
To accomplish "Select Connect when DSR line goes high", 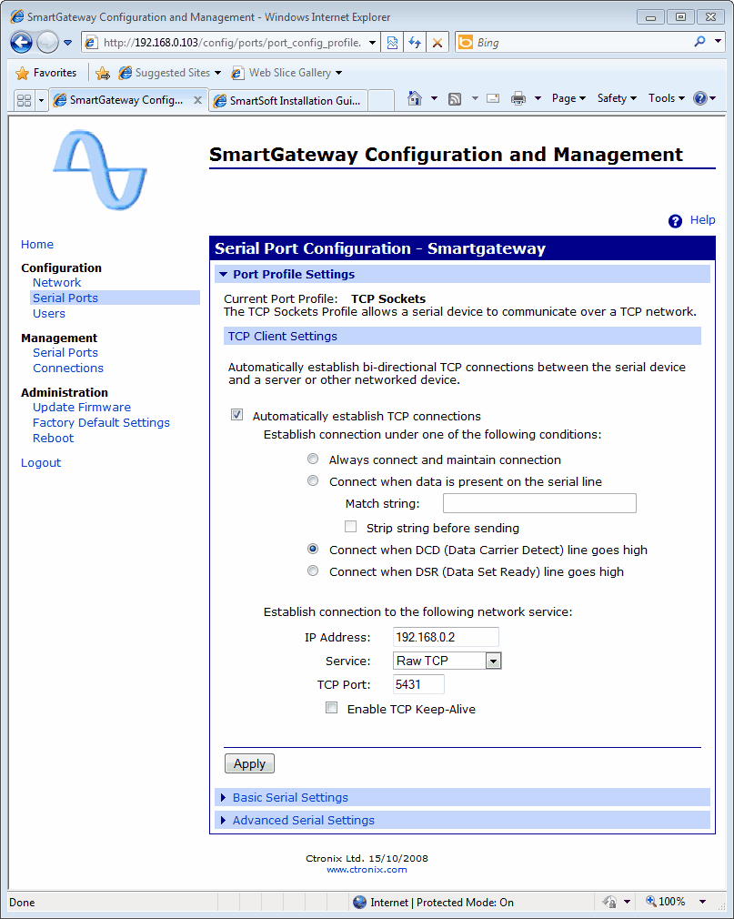I will [314, 571].
